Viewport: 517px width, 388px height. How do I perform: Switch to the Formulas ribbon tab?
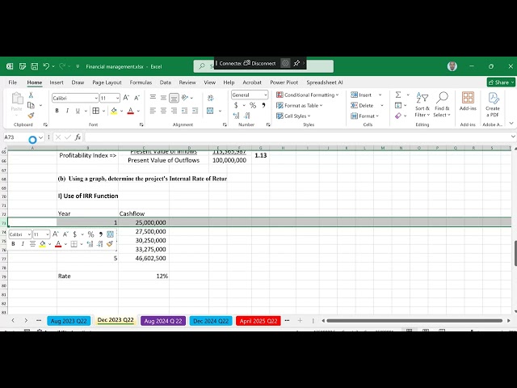click(x=141, y=82)
